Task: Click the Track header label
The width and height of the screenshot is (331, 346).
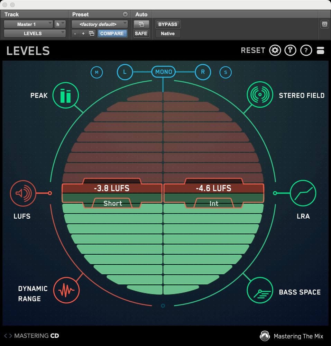Action: [12, 14]
